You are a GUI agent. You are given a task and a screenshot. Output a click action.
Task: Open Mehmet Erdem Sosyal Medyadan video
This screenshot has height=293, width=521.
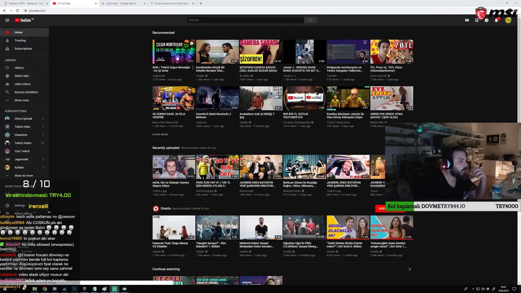(x=261, y=227)
